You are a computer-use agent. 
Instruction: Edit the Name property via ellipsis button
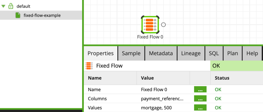(x=200, y=90)
